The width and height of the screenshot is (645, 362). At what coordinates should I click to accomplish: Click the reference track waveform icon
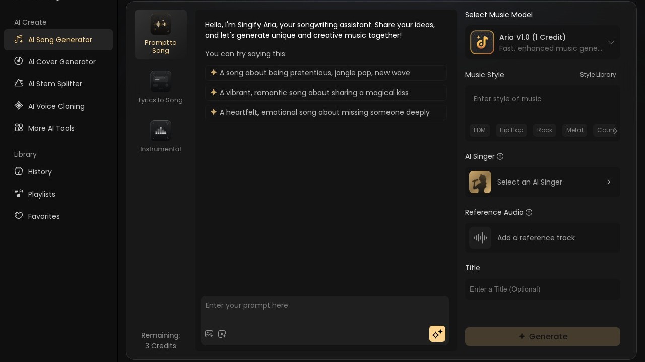tap(480, 238)
